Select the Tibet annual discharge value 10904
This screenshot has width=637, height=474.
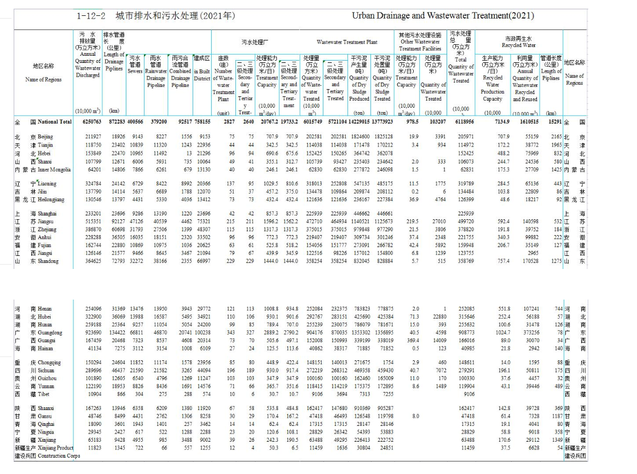(x=91, y=394)
